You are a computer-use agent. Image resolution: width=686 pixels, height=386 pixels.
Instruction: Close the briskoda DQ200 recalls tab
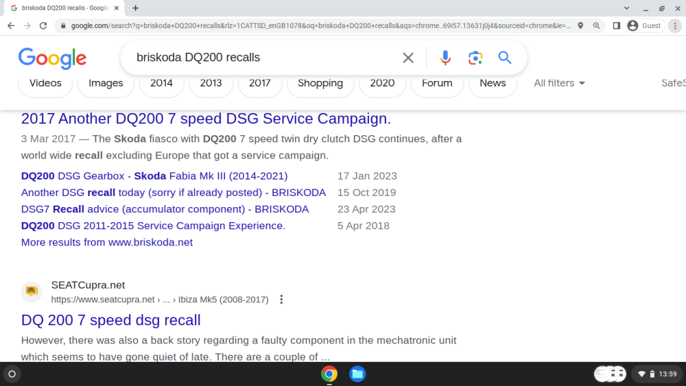[117, 8]
